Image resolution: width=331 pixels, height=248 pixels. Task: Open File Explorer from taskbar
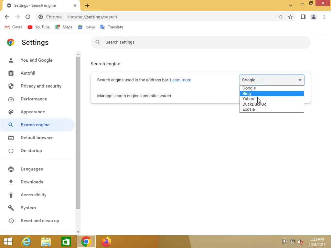[x=46, y=242]
